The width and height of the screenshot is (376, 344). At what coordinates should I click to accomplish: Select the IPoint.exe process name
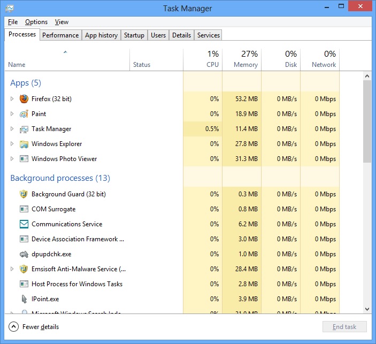point(45,299)
